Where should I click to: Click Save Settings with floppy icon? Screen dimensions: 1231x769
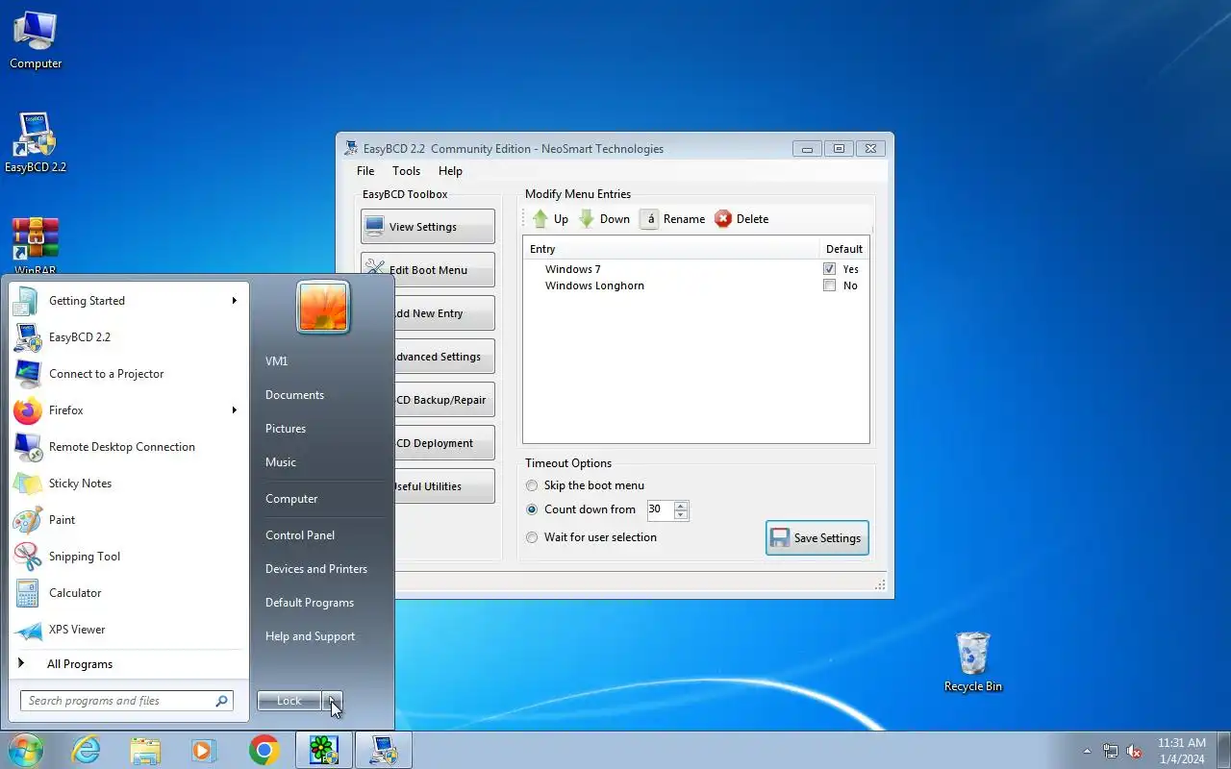point(817,538)
